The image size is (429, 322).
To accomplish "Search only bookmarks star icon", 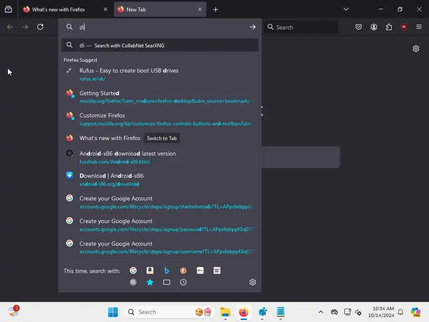I will point(150,282).
